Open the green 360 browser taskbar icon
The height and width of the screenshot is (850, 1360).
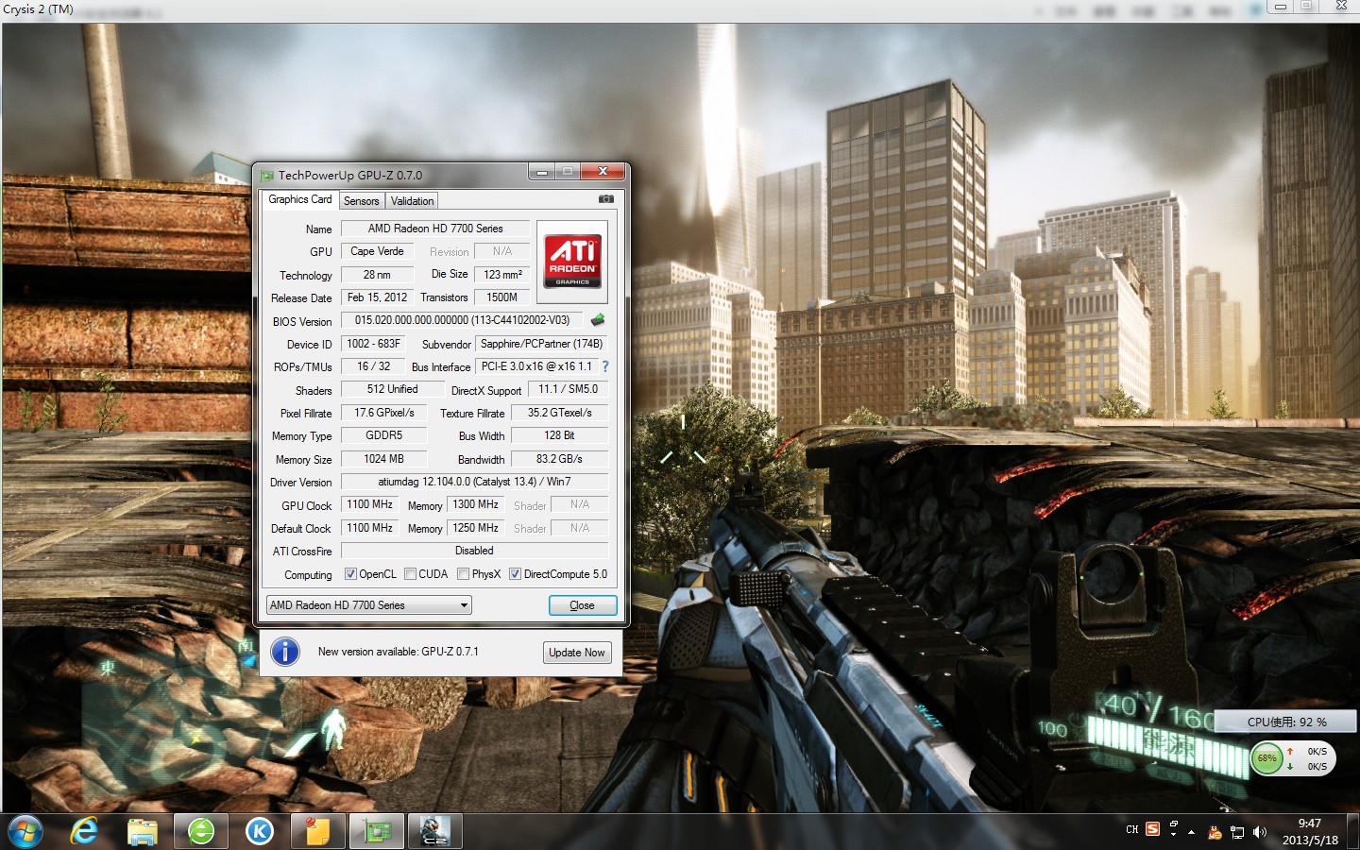coord(201,832)
